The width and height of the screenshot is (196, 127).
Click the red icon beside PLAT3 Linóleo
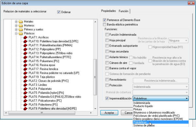(25, 85)
